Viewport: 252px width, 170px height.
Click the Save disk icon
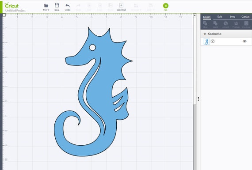tap(57, 5)
